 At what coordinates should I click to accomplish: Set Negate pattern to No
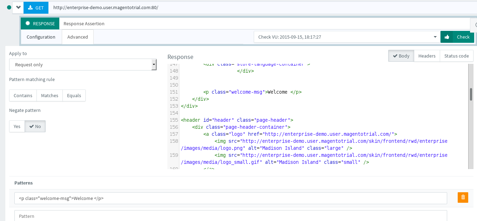click(x=35, y=126)
